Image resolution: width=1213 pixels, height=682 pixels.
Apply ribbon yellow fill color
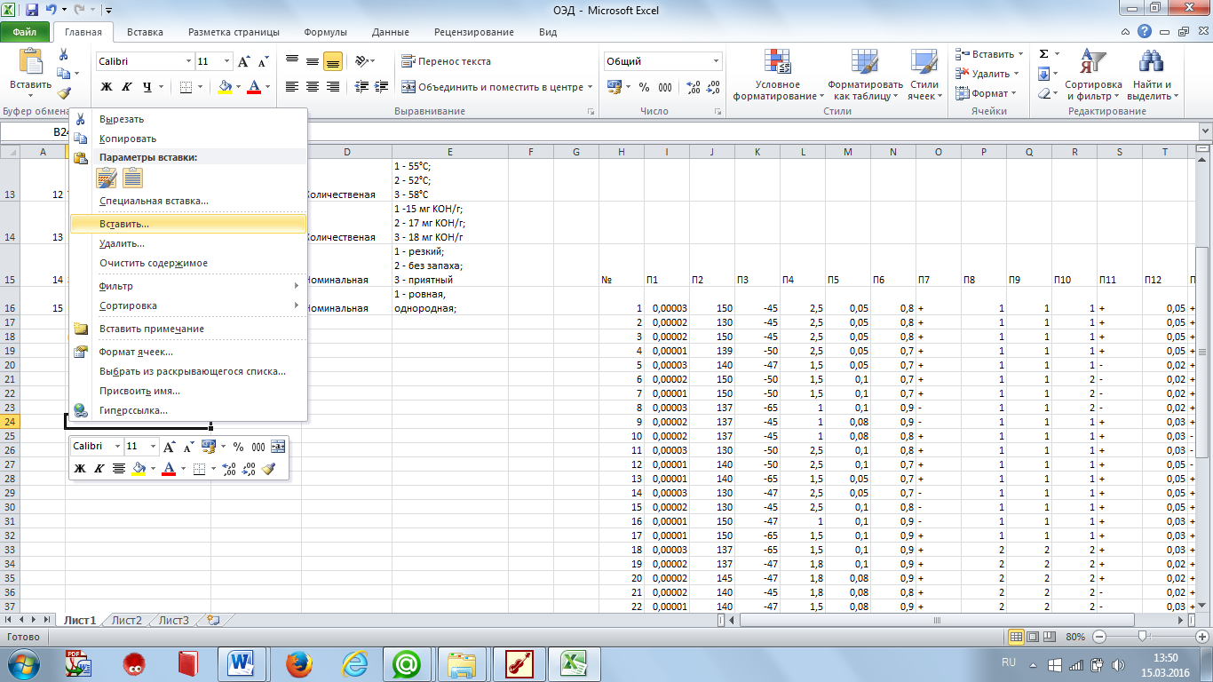(x=226, y=87)
